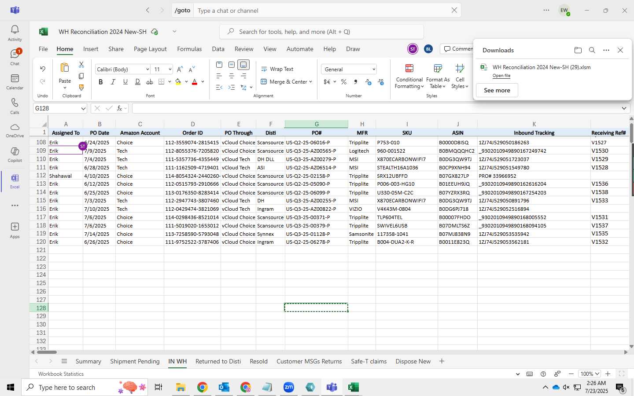The height and width of the screenshot is (396, 634).
Task: Increase font size with the larger A
Action: (180, 69)
